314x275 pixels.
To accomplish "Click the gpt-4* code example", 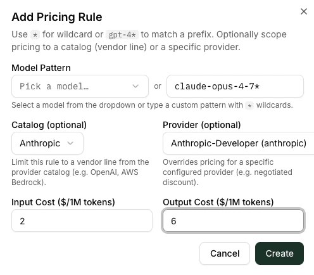I will pyautogui.click(x=122, y=35).
